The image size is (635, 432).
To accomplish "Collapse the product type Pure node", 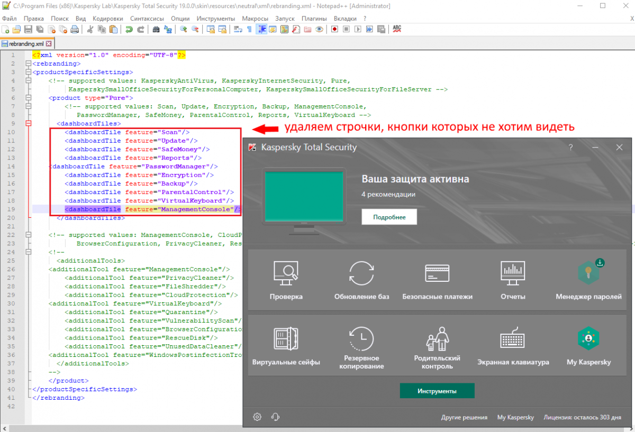I will (28, 98).
